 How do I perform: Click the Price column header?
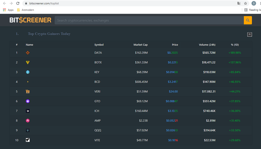point(175,45)
